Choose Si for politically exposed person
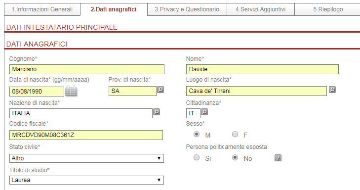The height and width of the screenshot is (190, 360). (x=197, y=157)
